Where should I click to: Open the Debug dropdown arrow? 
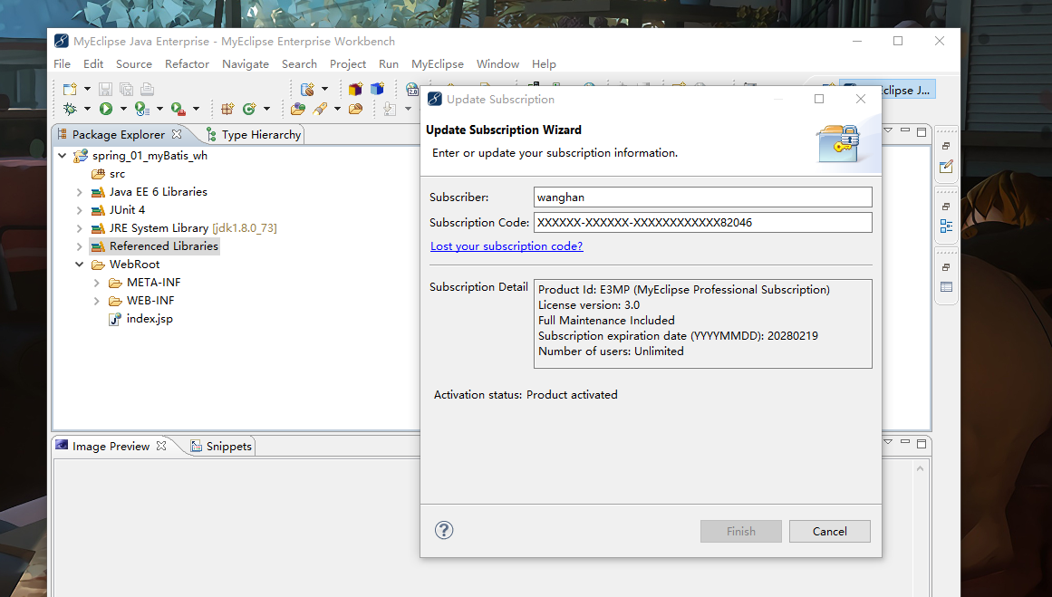point(87,109)
